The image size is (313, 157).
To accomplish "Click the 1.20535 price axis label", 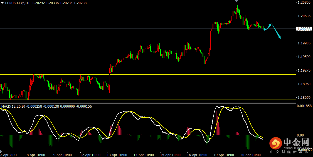I will point(304,16).
